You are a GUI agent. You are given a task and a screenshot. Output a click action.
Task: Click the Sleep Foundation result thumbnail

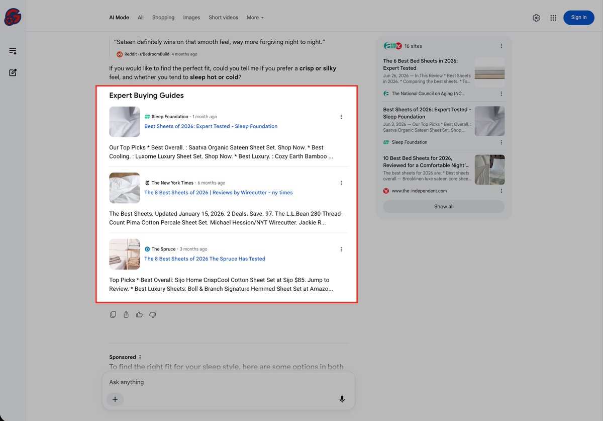pos(125,122)
